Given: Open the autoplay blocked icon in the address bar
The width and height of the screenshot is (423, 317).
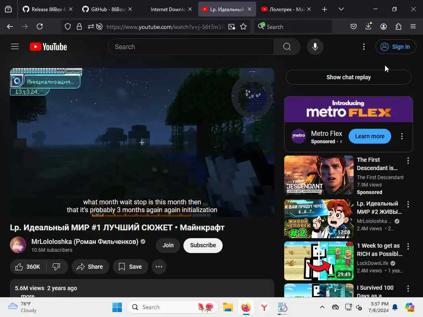Looking at the screenshot, I should click(x=99, y=27).
